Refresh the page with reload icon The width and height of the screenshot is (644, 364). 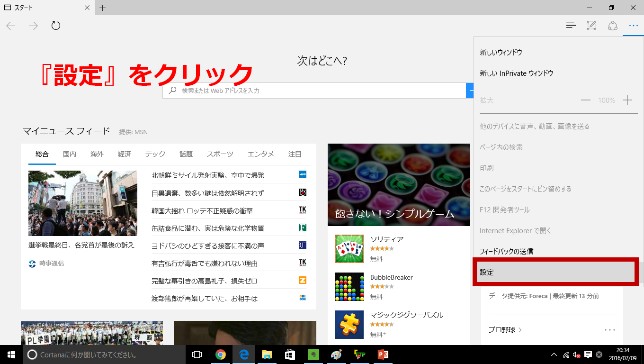56,26
